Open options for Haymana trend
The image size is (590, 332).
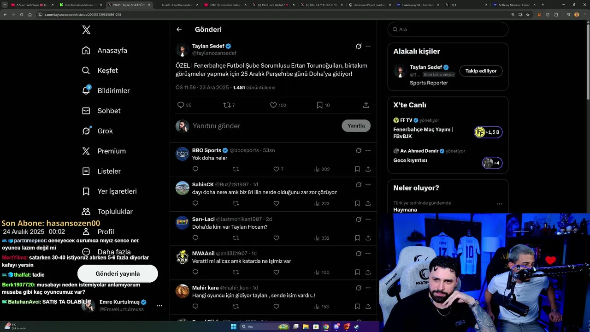[499, 204]
